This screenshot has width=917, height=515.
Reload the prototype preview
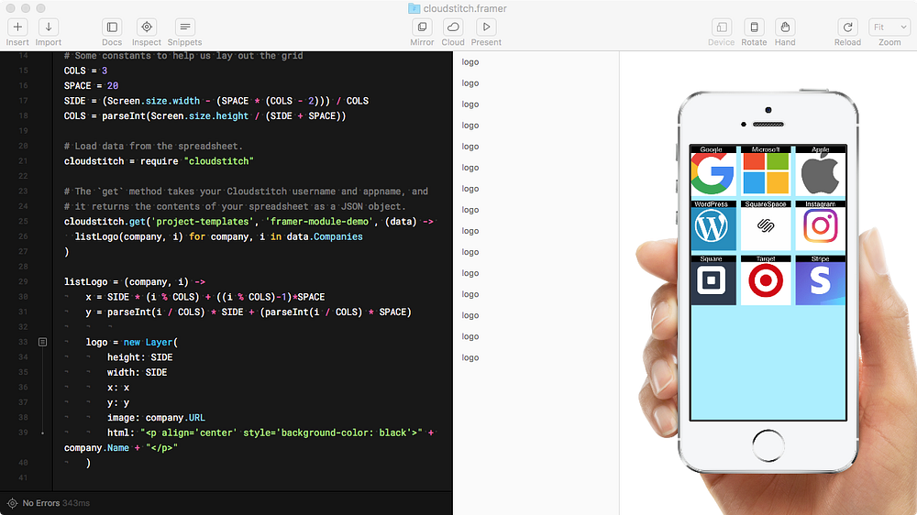847,27
